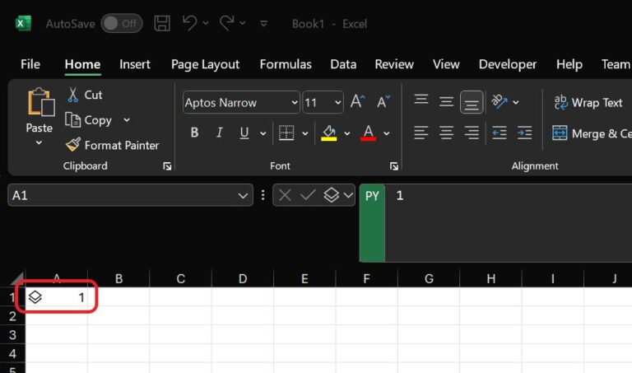Viewport: 632px width, 373px height.
Task: Click the Redo arrow icon
Action: [226, 23]
